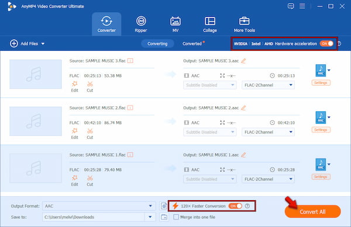Viewport: 351px width, 227px height.
Task: Select the Converted tab
Action: click(192, 44)
